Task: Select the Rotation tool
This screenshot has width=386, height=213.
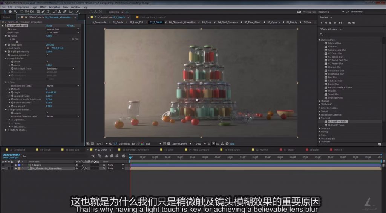Action: (21, 12)
